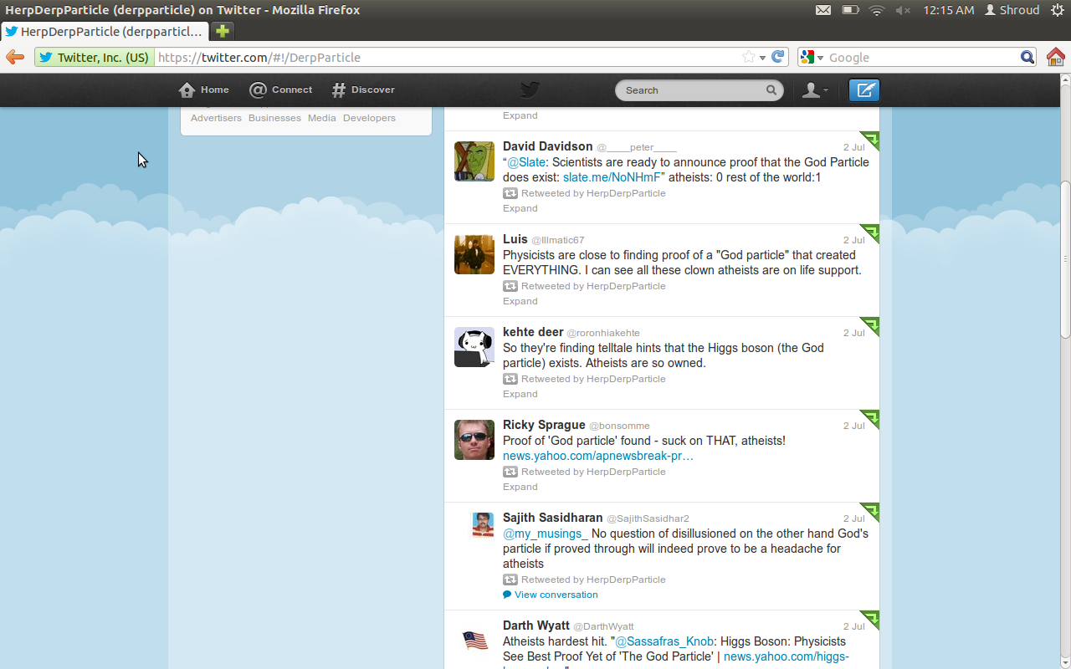Open the 12:15 AM clock menu
This screenshot has width=1071, height=669.
click(949, 10)
